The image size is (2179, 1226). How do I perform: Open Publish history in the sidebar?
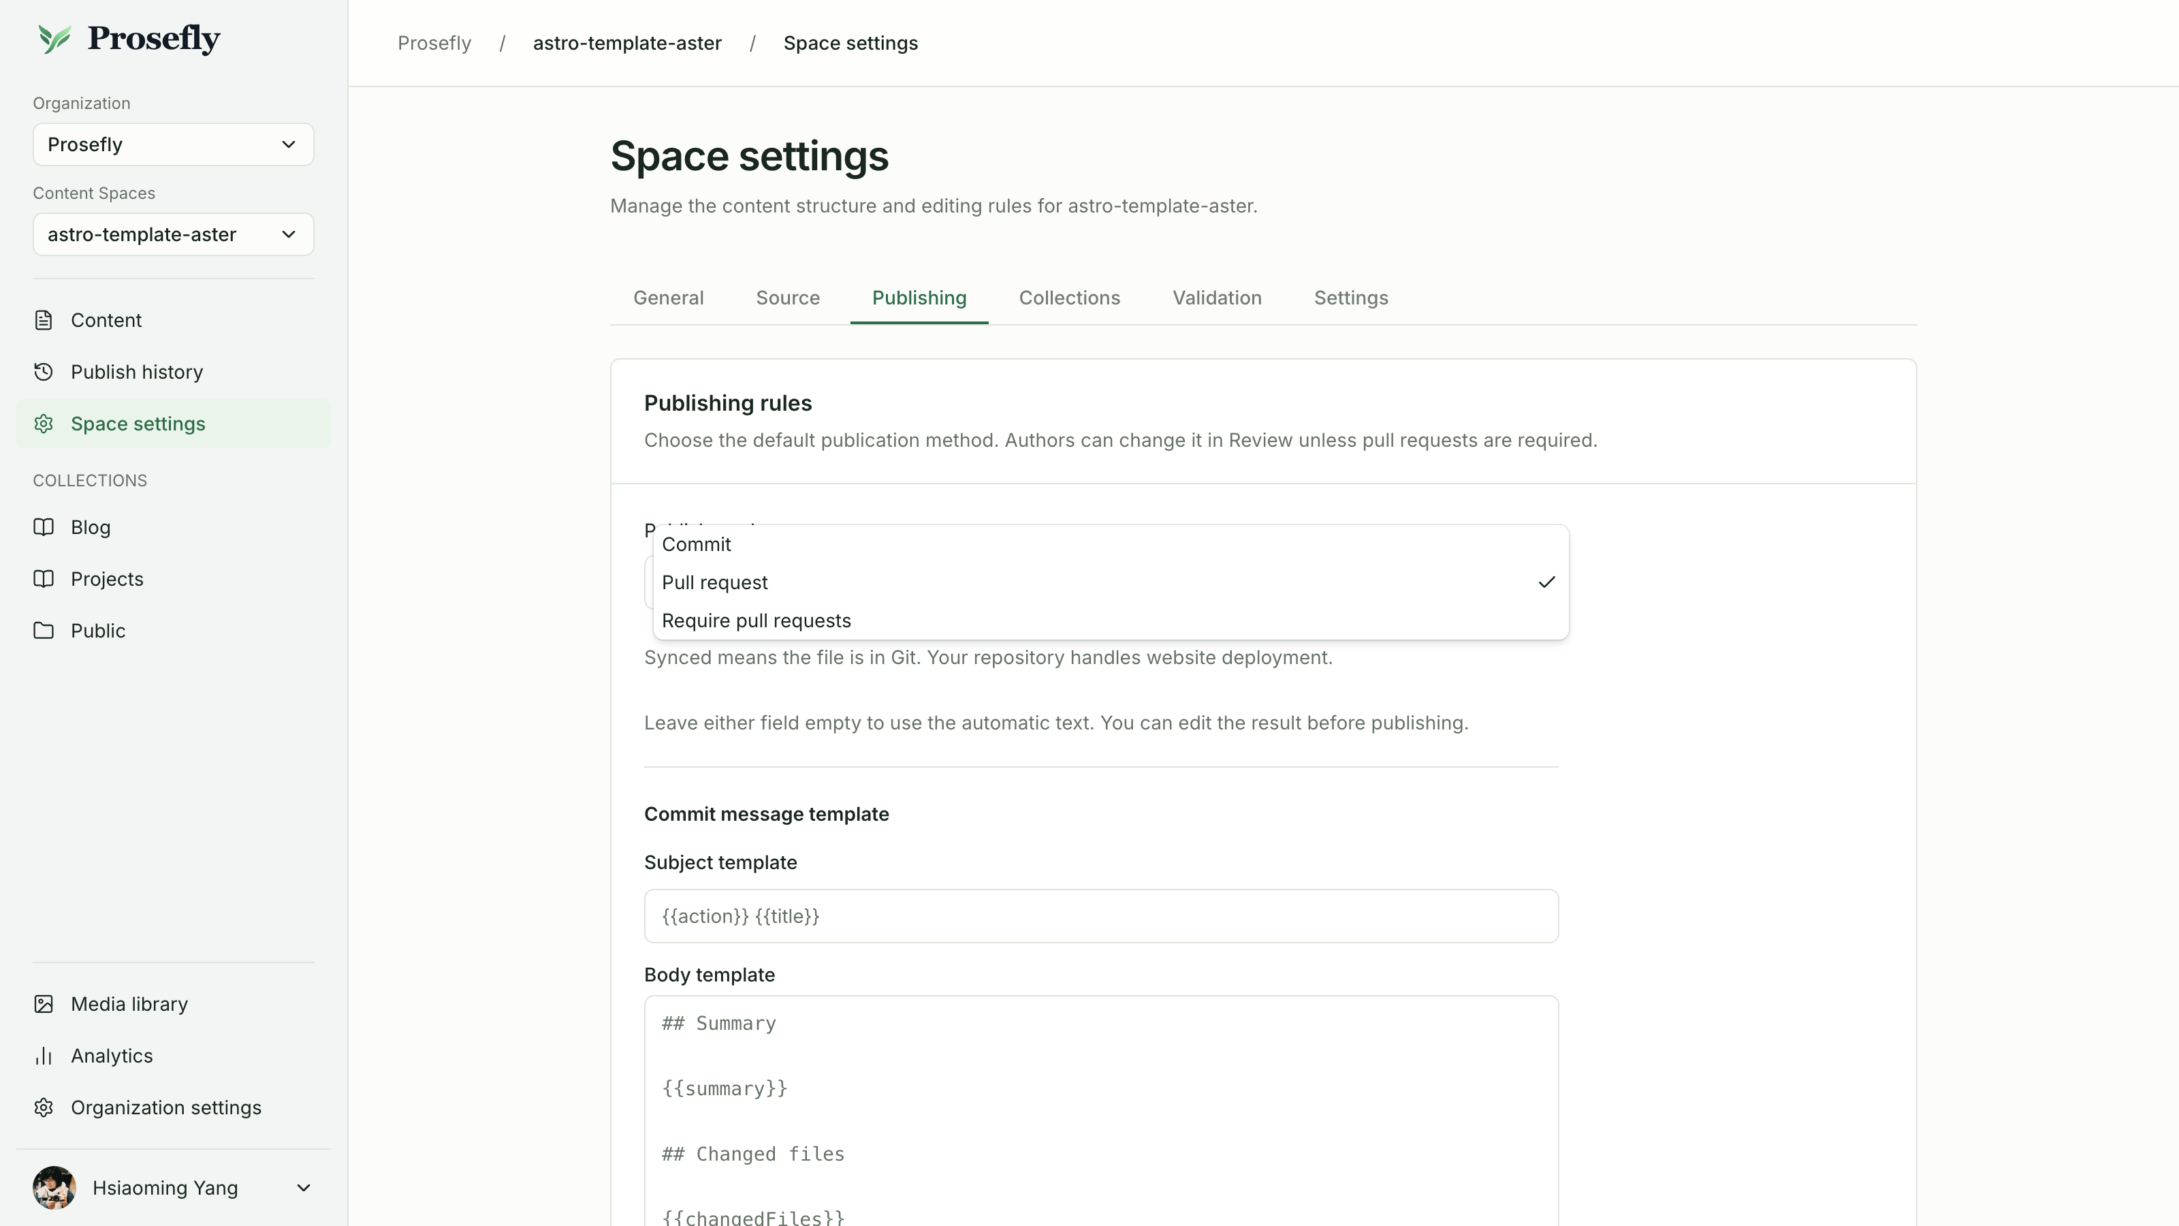click(174, 373)
